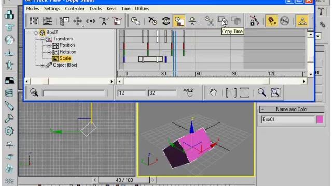Expand the Rotation track node

tap(49, 52)
